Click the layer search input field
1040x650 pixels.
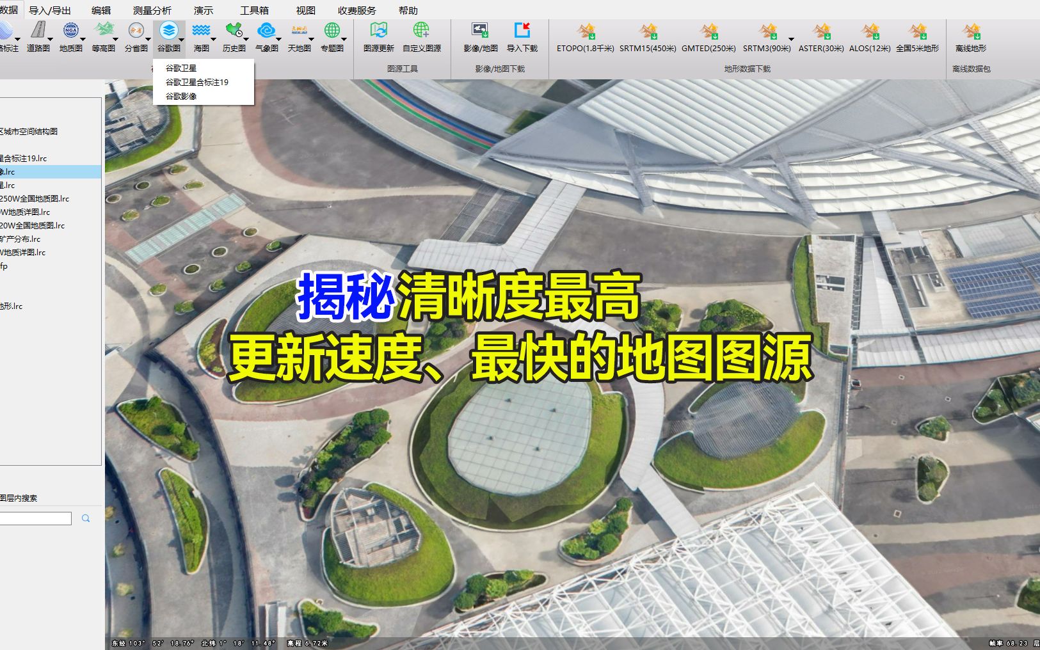35,519
